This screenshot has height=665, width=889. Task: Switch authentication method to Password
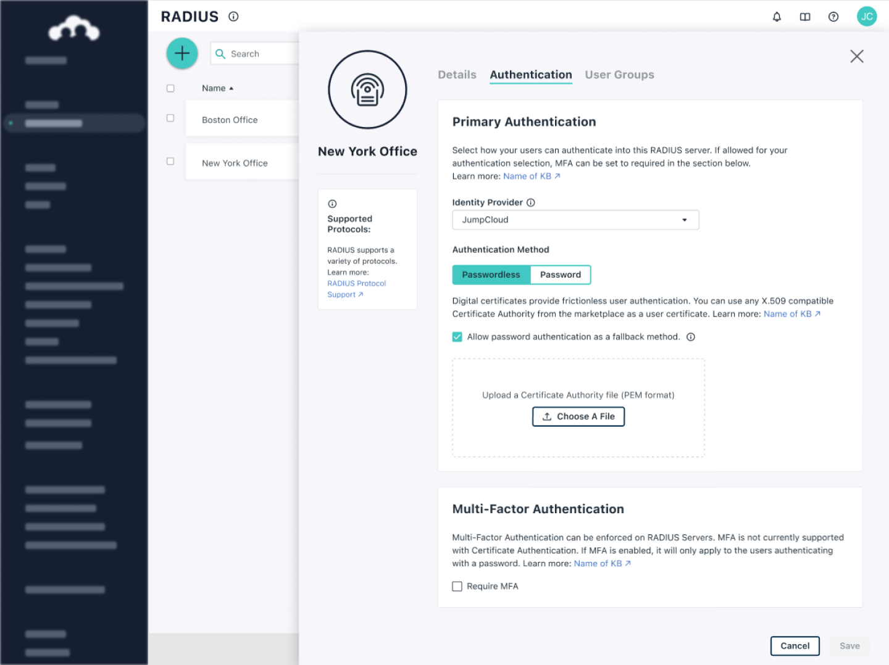pos(560,275)
